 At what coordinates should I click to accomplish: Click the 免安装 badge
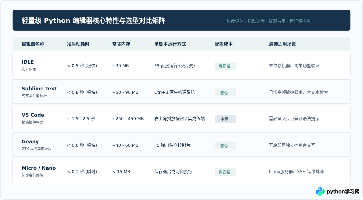pos(225,172)
